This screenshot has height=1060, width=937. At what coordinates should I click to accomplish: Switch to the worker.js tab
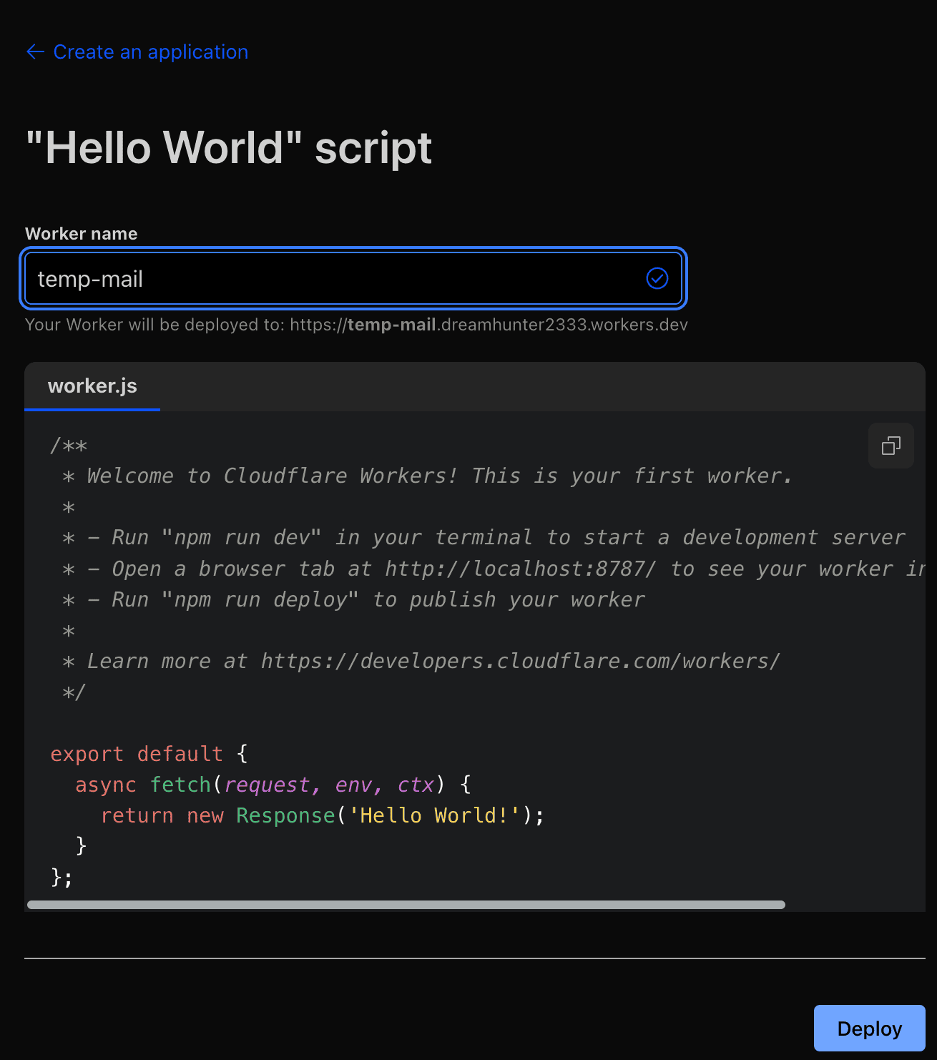pyautogui.click(x=92, y=386)
